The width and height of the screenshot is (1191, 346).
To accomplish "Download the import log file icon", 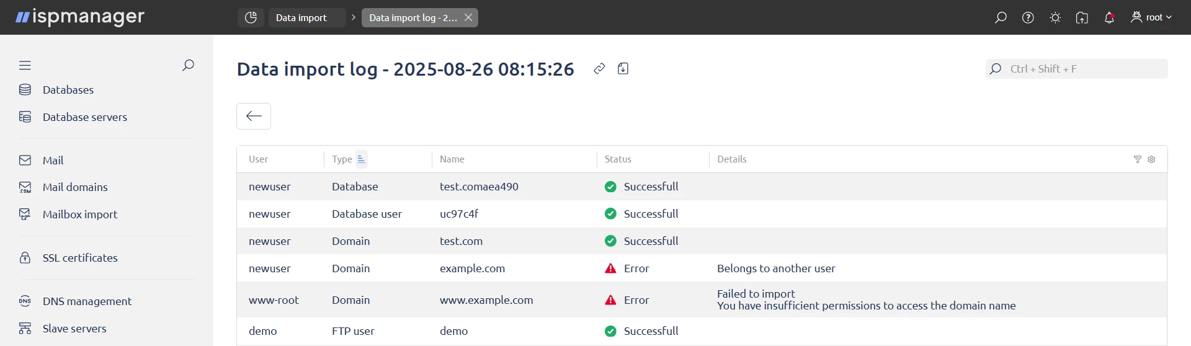I will click(x=623, y=69).
